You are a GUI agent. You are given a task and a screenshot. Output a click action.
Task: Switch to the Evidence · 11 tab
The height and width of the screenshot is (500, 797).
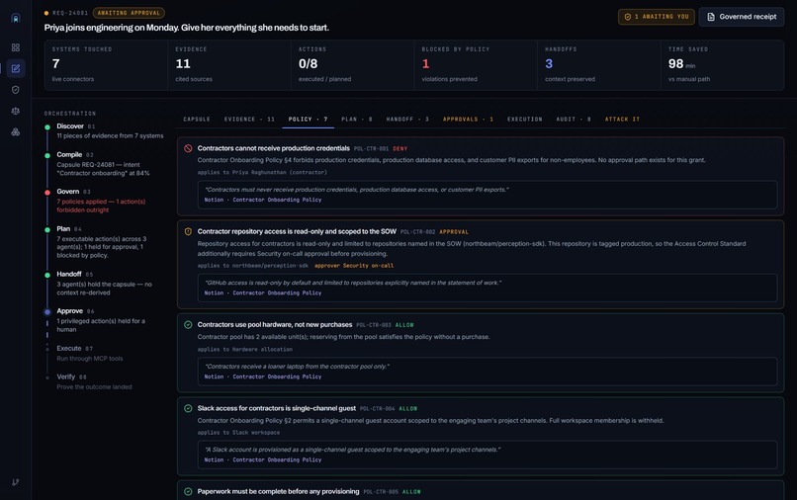point(249,119)
